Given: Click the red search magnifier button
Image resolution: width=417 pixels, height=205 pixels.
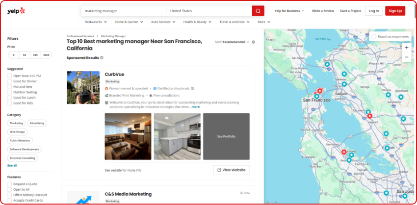Looking at the screenshot, I should (x=258, y=11).
